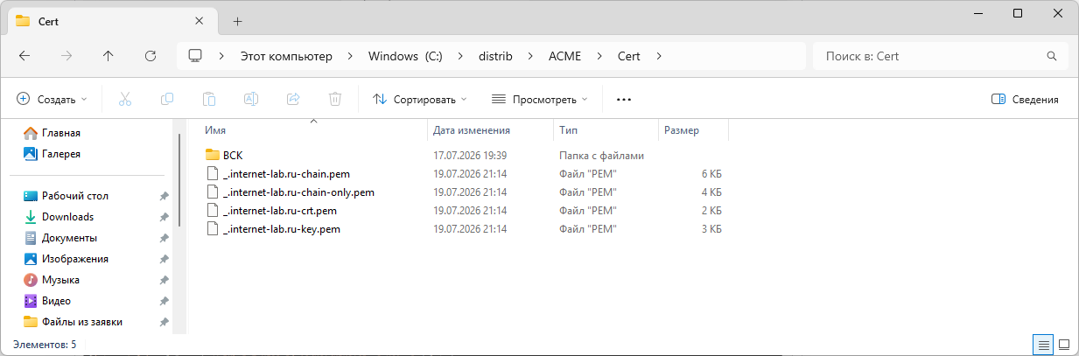Go up one folder level

tap(108, 56)
